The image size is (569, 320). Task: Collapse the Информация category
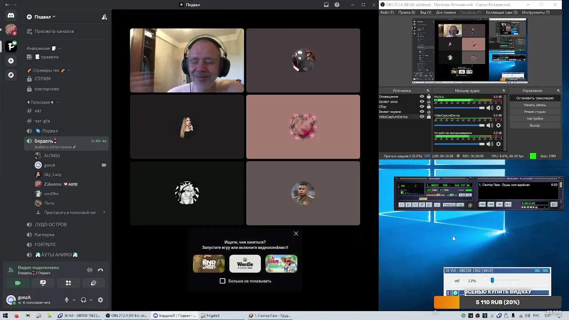click(x=44, y=48)
